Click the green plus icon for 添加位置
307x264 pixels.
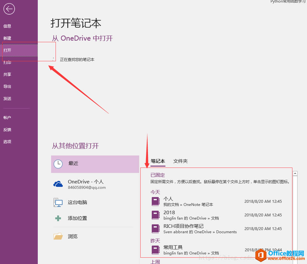pos(58,218)
